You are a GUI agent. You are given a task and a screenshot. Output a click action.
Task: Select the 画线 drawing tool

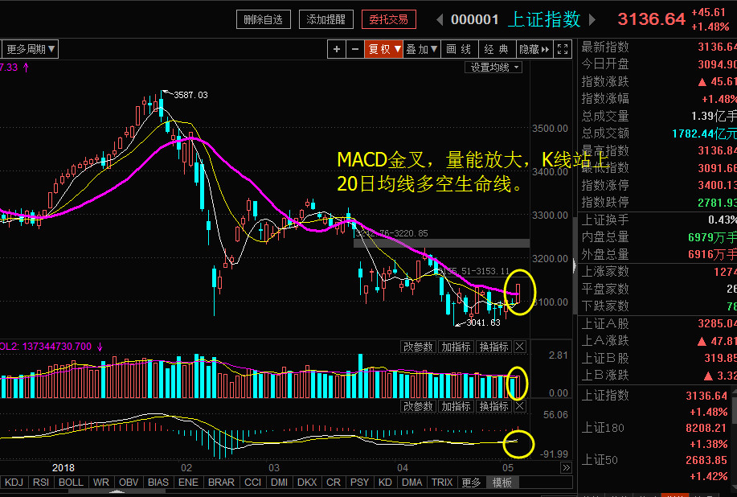point(459,49)
